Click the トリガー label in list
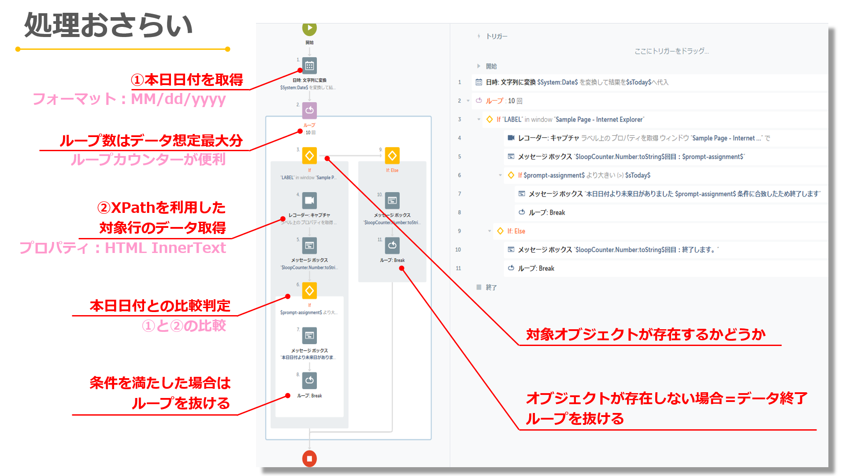846x476 pixels. pyautogui.click(x=497, y=36)
